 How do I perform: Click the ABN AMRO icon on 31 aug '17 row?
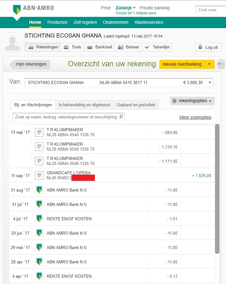tap(39, 190)
